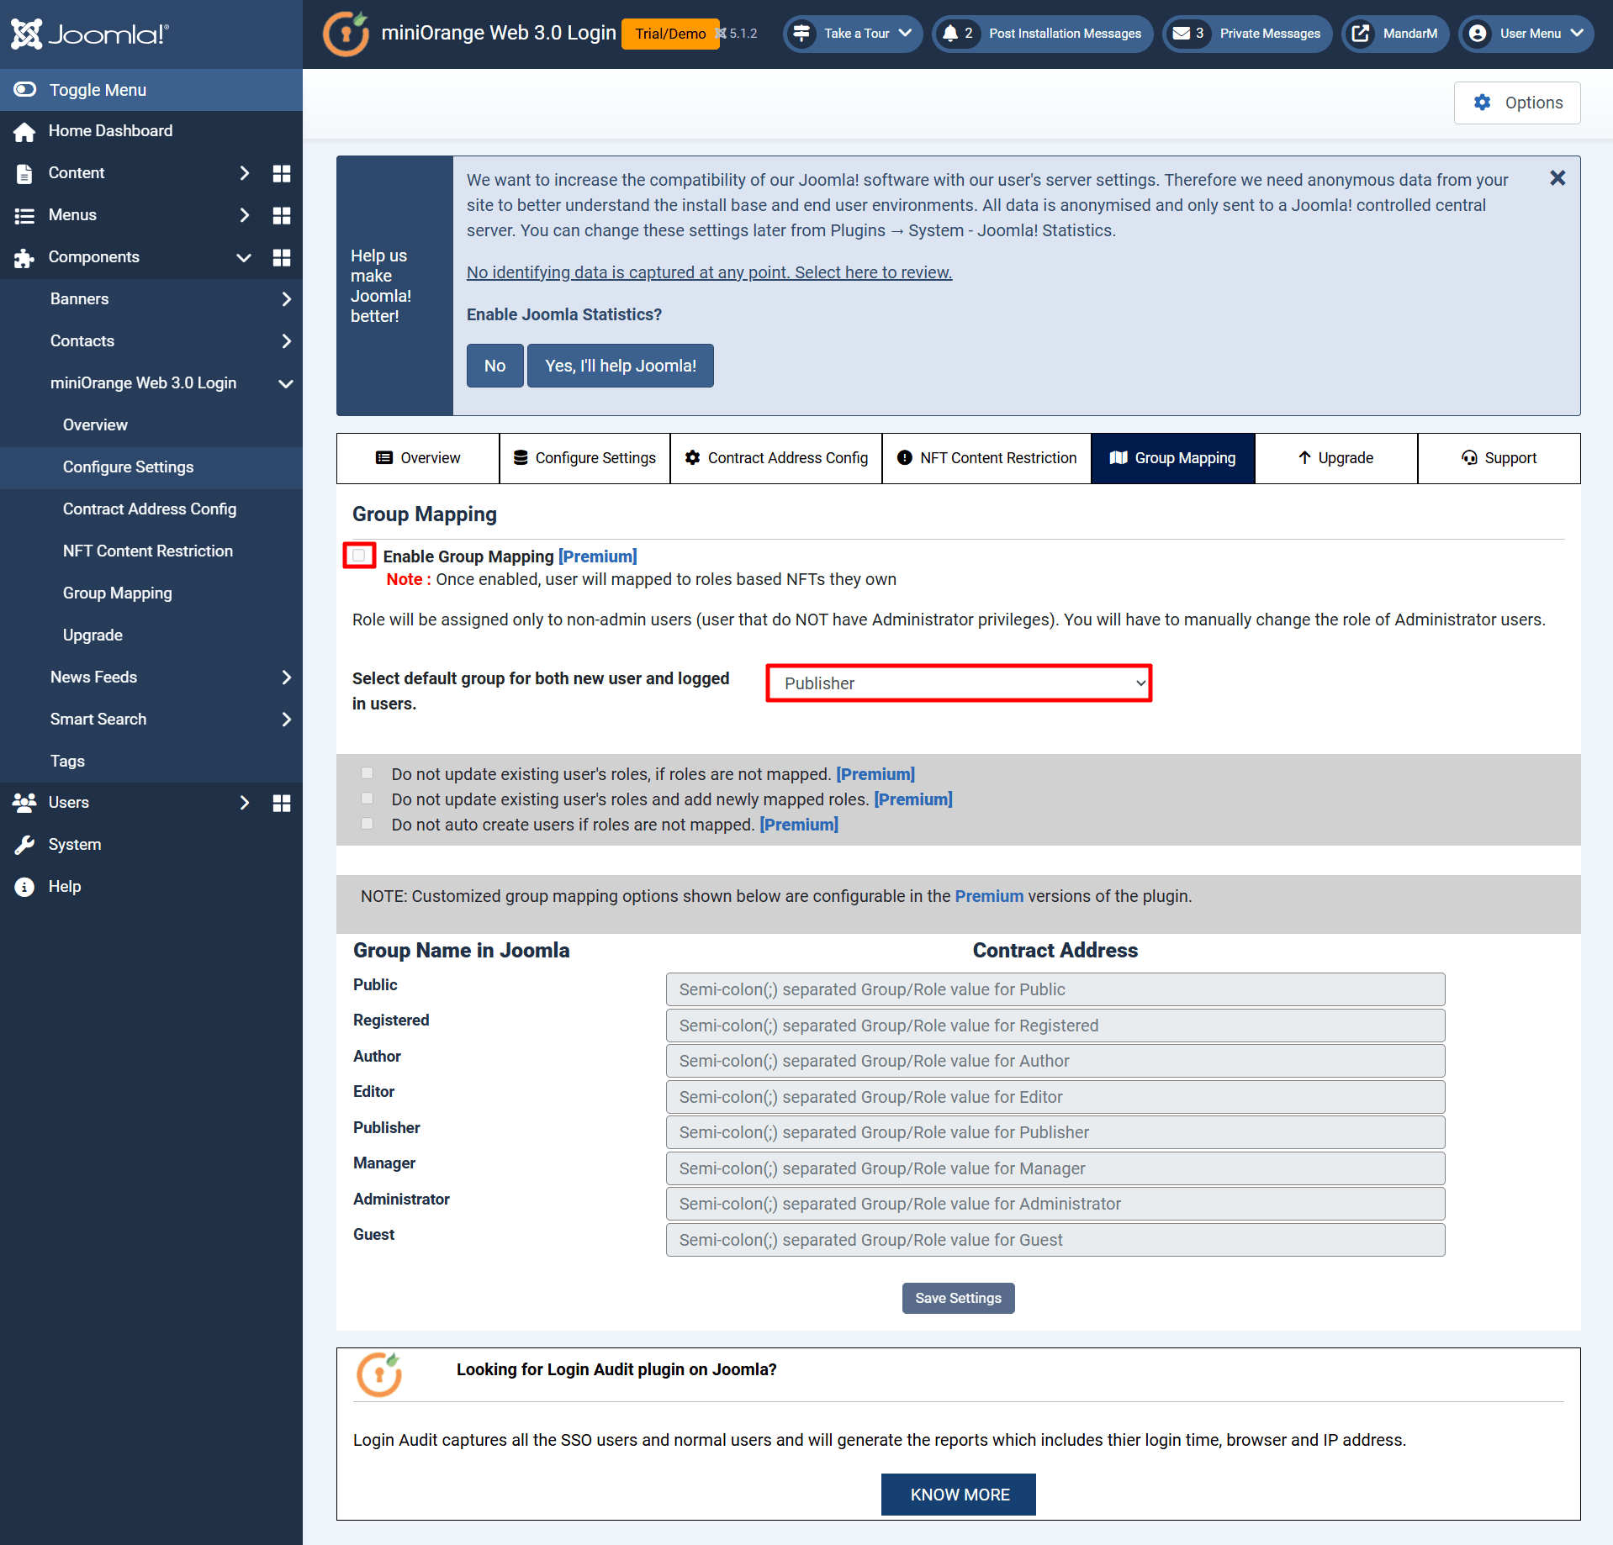Tick the Enable Group Mapping checkbox

point(359,556)
